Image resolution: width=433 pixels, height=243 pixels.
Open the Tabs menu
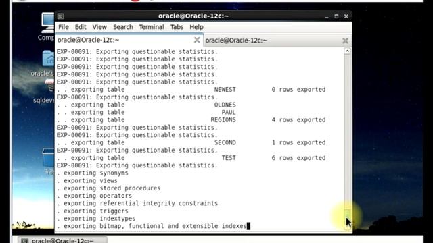[x=177, y=27]
